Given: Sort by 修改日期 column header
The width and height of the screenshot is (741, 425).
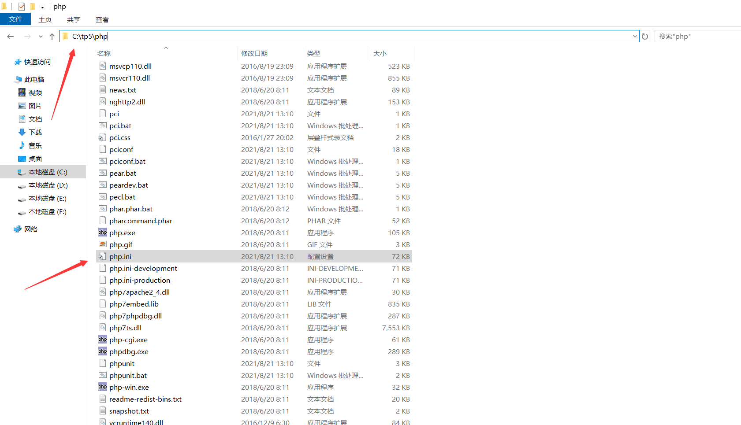Looking at the screenshot, I should pos(254,53).
